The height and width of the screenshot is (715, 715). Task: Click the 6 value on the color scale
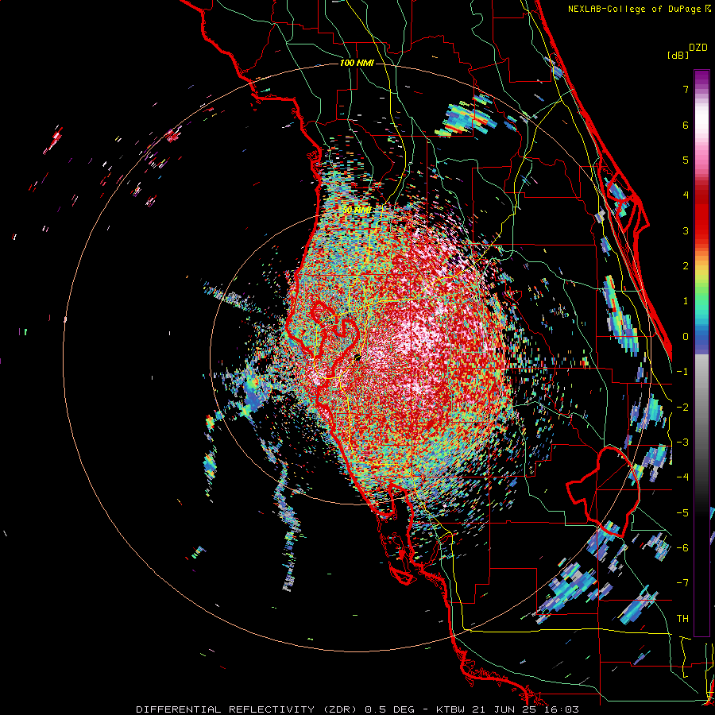click(686, 125)
